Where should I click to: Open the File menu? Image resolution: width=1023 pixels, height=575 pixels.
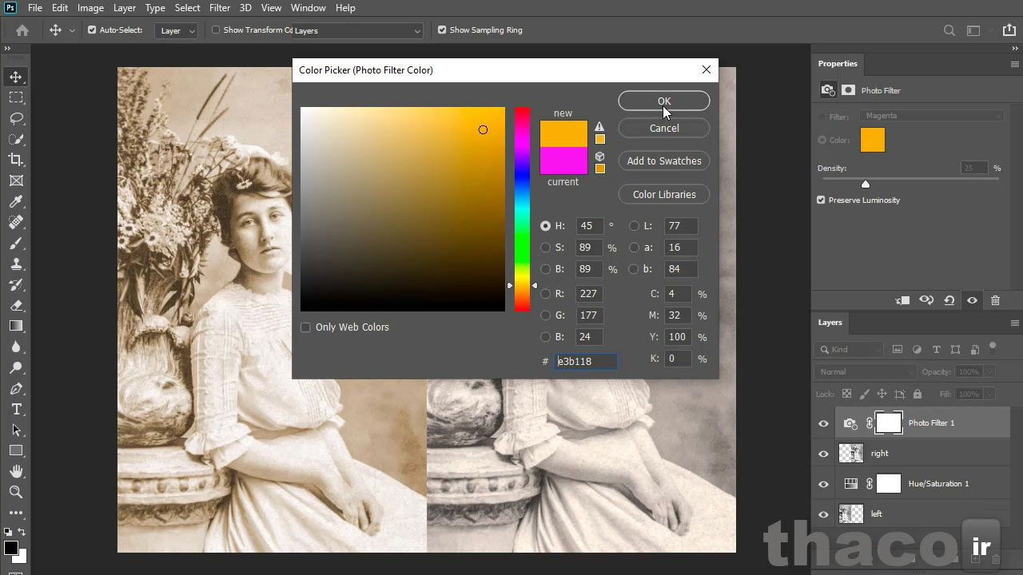(35, 8)
